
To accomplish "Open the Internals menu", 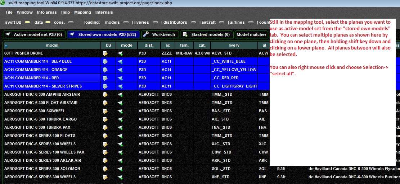I will click(x=104, y=12).
